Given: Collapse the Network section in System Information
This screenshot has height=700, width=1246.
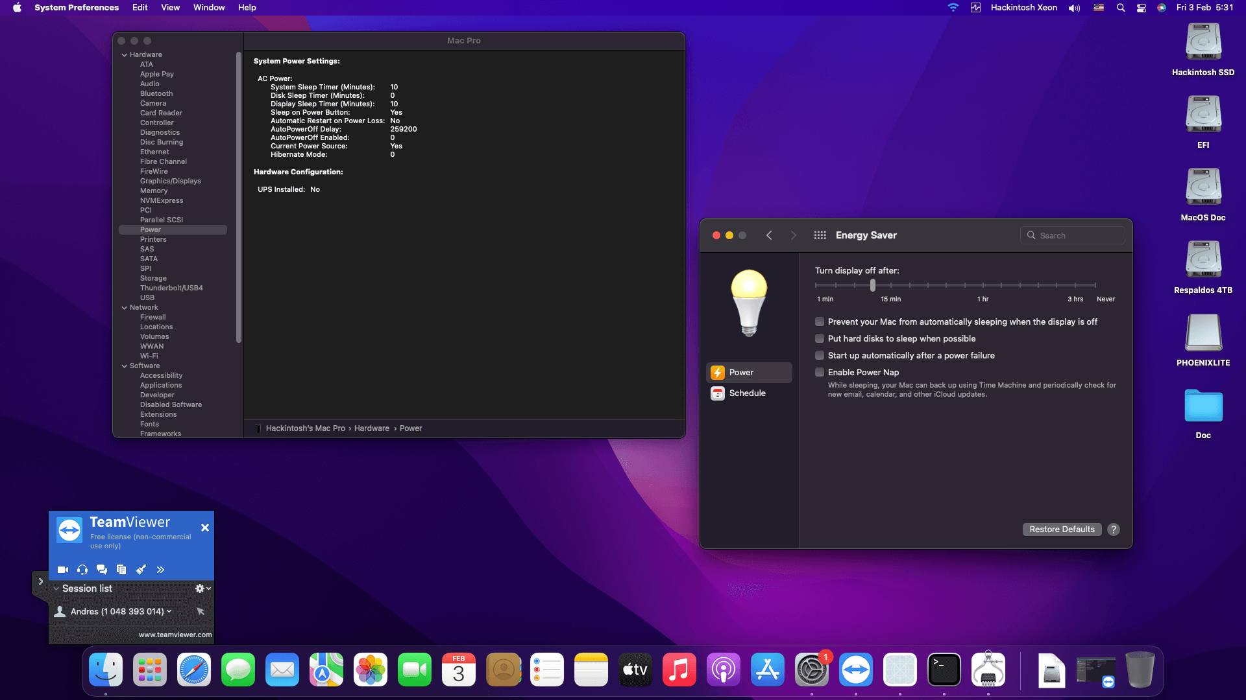Looking at the screenshot, I should coord(124,308).
